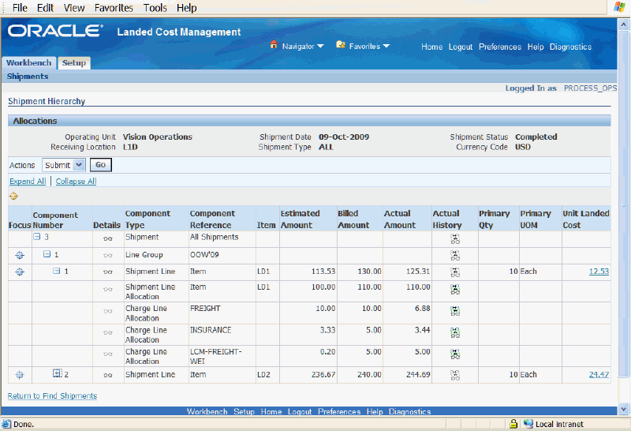This screenshot has width=631, height=431.
Task: Click the Favorites folder icon
Action: coord(341,45)
